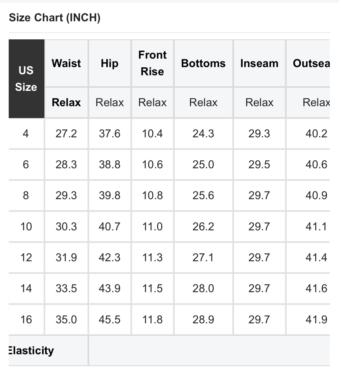
Task: Click the Inseam column header
Action: coord(259,63)
